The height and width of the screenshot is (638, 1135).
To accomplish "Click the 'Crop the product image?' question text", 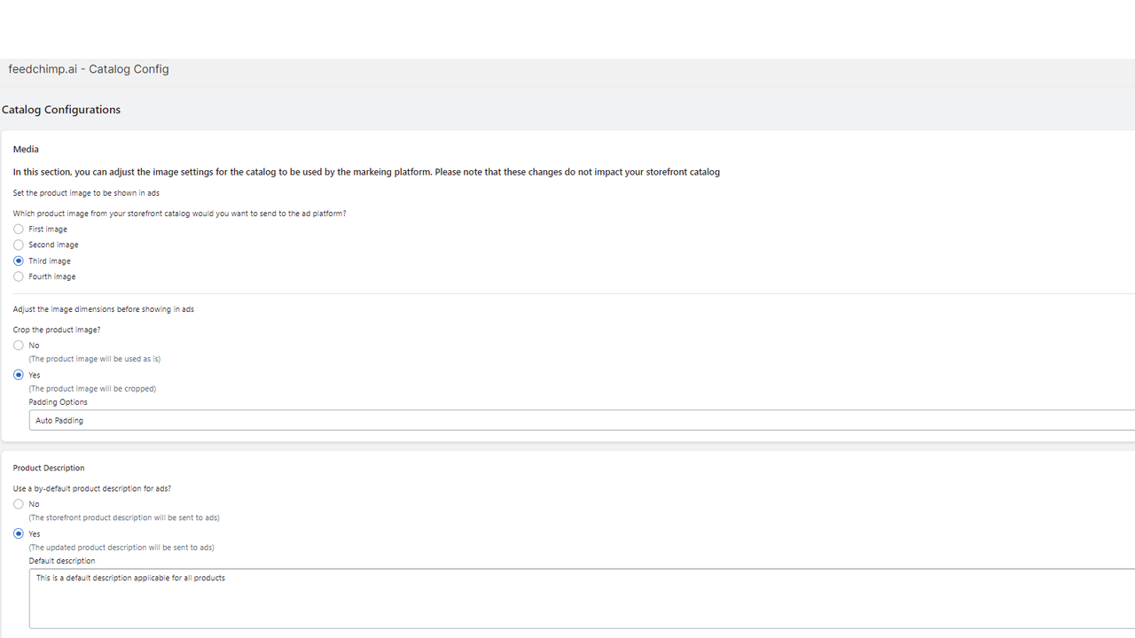I will click(57, 330).
